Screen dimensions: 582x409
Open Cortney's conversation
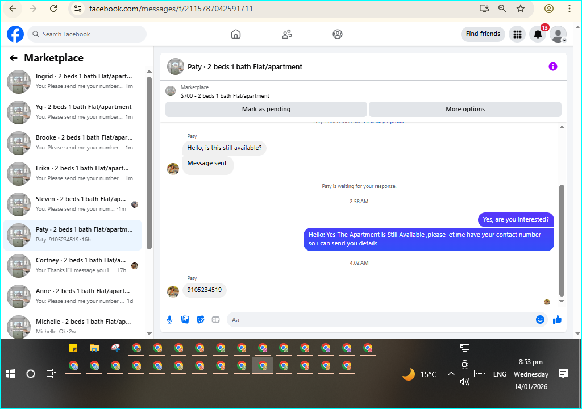[73, 265]
